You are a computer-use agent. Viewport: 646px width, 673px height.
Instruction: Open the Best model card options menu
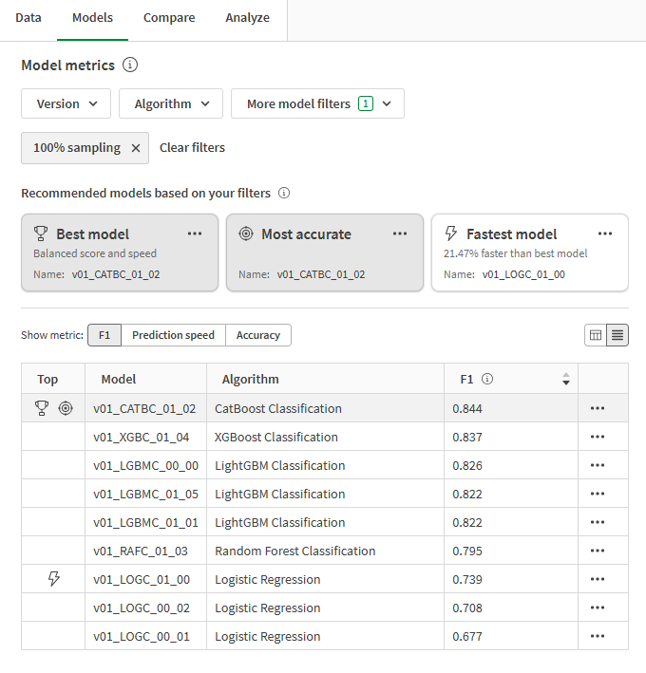pyautogui.click(x=195, y=234)
